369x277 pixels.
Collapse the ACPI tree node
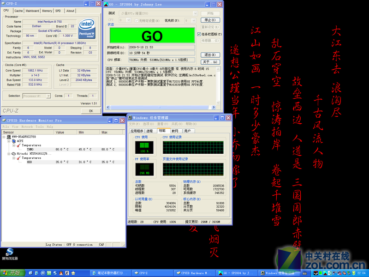[x=9, y=141]
